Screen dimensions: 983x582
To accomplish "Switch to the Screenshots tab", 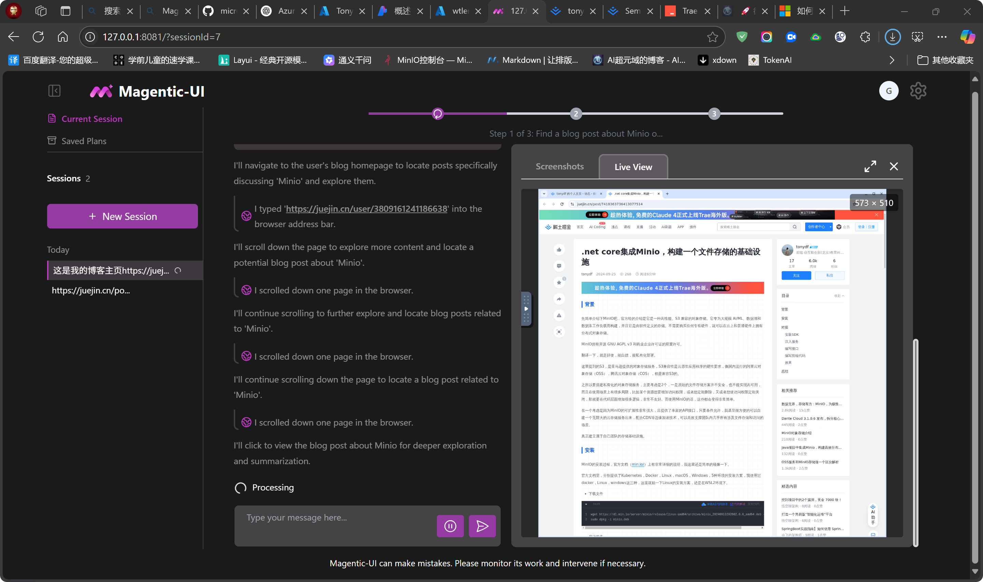I will (x=559, y=166).
